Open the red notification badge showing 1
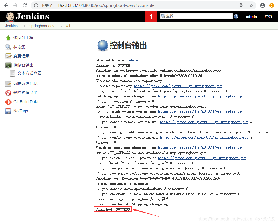This screenshot has width=278, height=224. 151,17
